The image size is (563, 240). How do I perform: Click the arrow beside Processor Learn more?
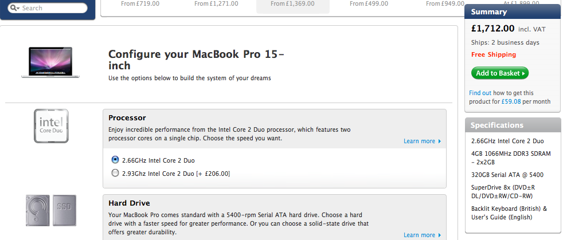click(440, 141)
